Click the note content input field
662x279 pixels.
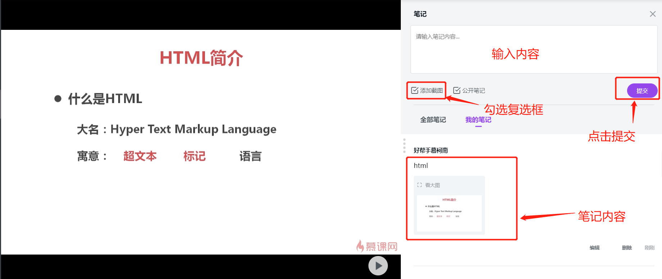534,49
